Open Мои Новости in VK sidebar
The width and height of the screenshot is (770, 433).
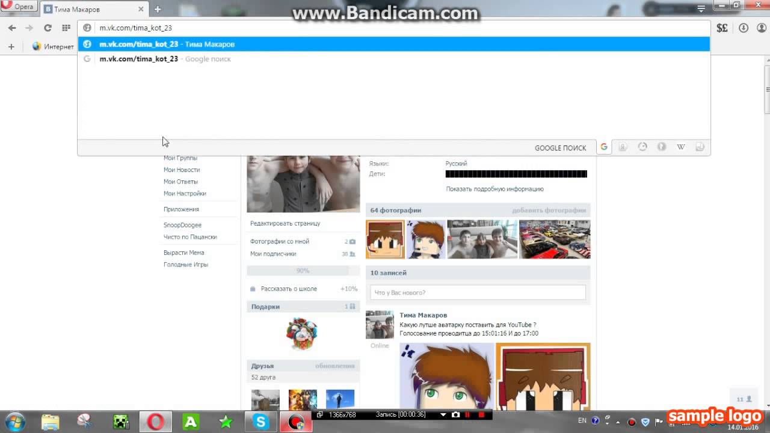182,170
